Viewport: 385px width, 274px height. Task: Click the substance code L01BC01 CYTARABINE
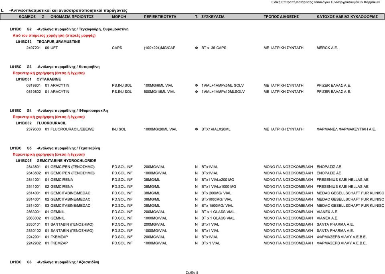click(x=38, y=79)
